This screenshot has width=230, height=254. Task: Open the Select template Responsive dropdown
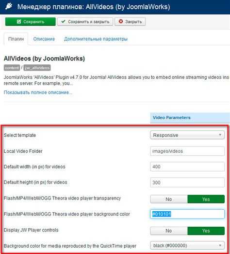click(187, 135)
